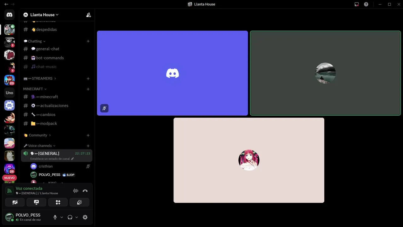Open POLVO_PESS user profile panel
This screenshot has height=227, width=403.
tap(28, 217)
